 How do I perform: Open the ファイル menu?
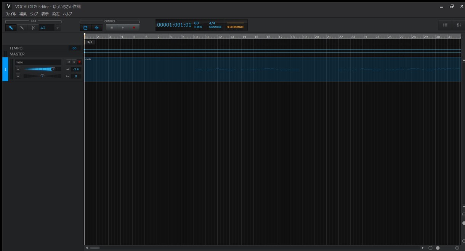[x=11, y=14]
